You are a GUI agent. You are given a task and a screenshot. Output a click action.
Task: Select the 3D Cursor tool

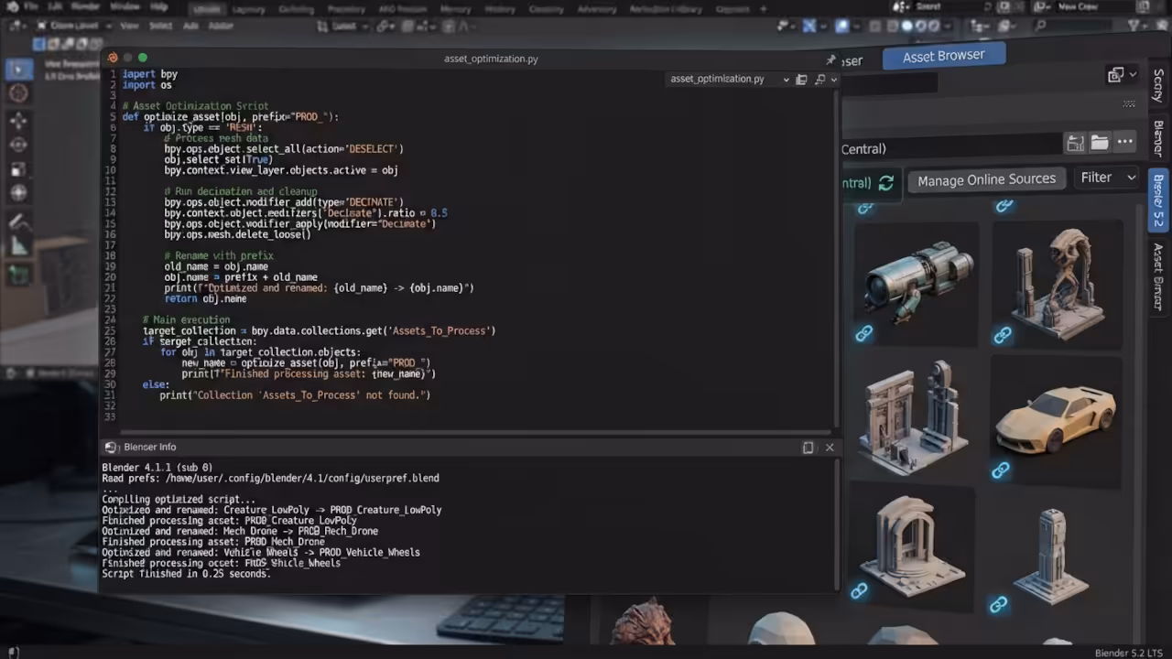click(x=18, y=93)
